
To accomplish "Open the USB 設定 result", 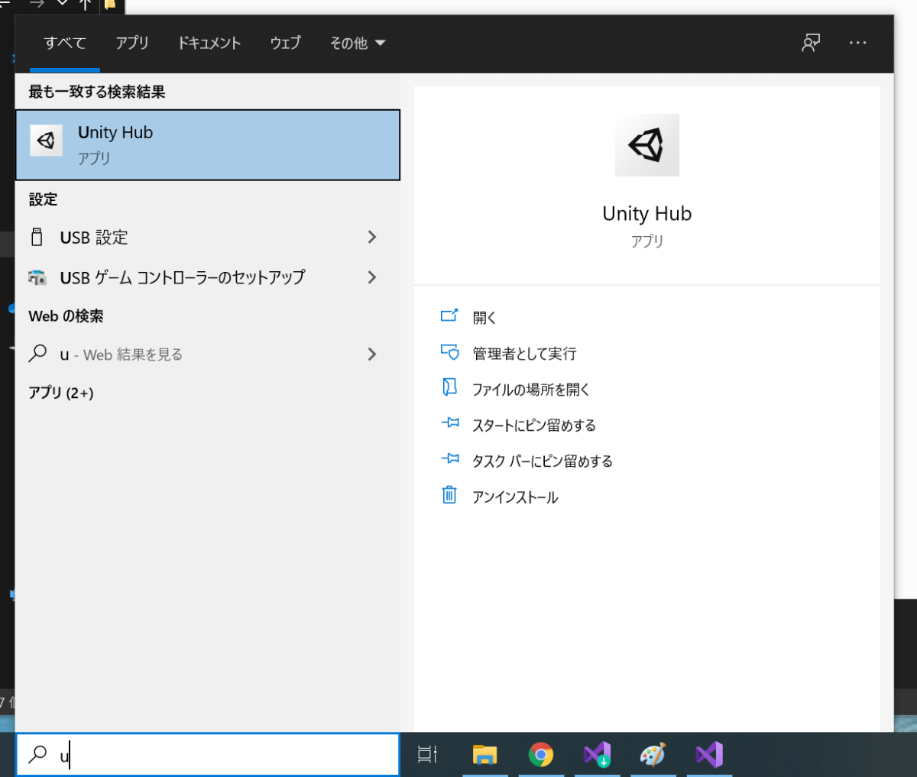I will pos(207,238).
